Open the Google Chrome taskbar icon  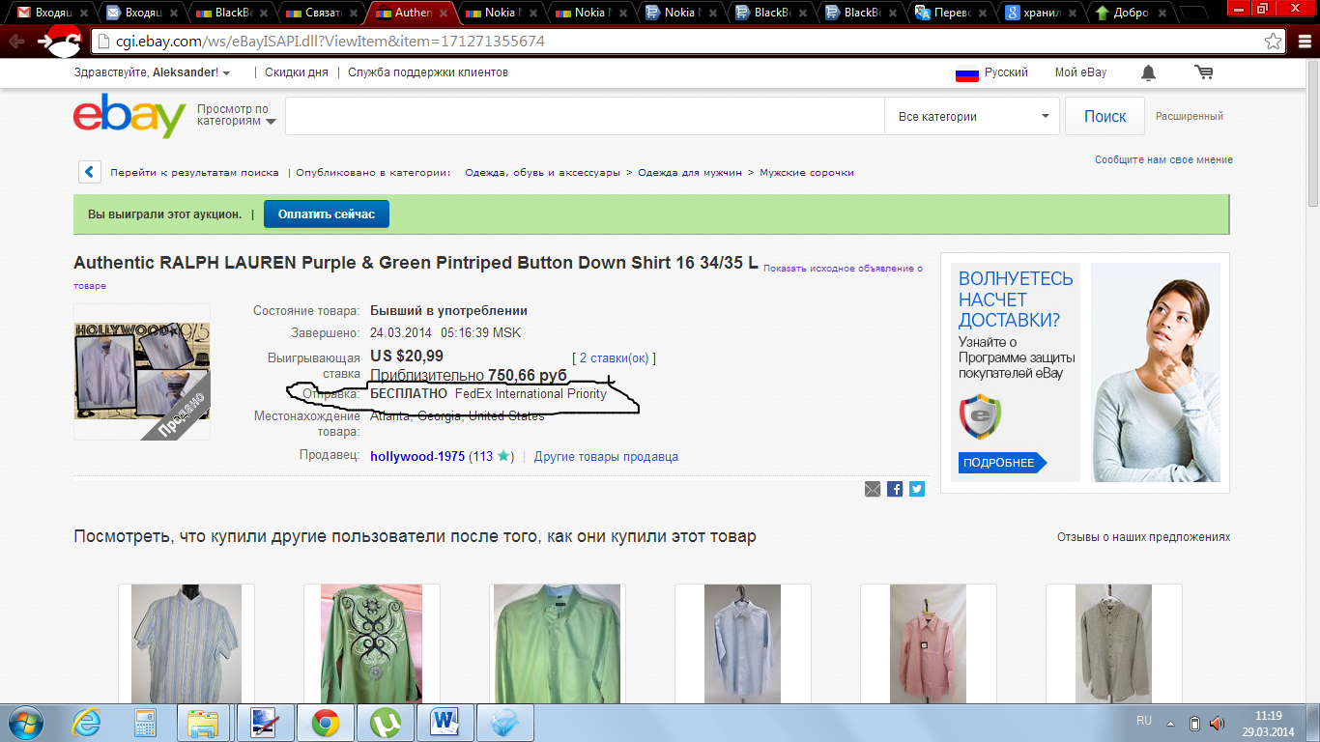coord(325,722)
